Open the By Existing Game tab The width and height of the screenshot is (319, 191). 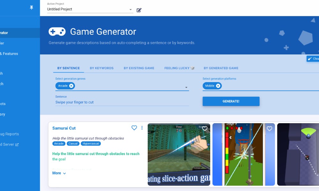139,68
